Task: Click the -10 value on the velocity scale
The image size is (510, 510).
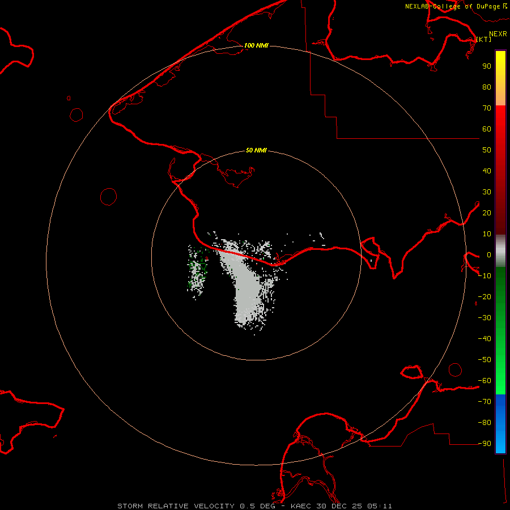Action: tap(484, 276)
